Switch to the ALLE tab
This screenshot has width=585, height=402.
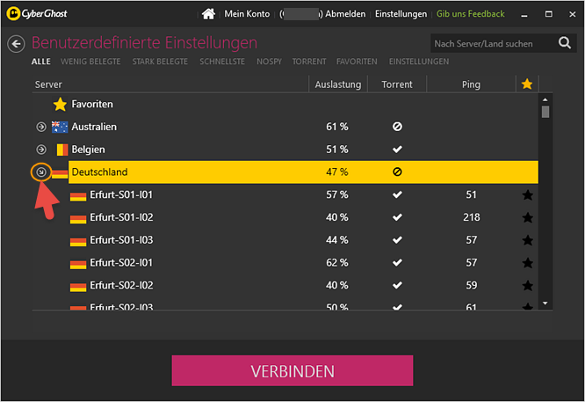pos(41,62)
